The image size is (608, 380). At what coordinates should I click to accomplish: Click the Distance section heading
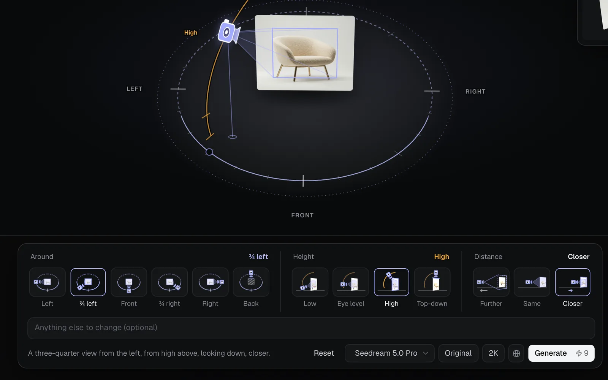point(488,257)
